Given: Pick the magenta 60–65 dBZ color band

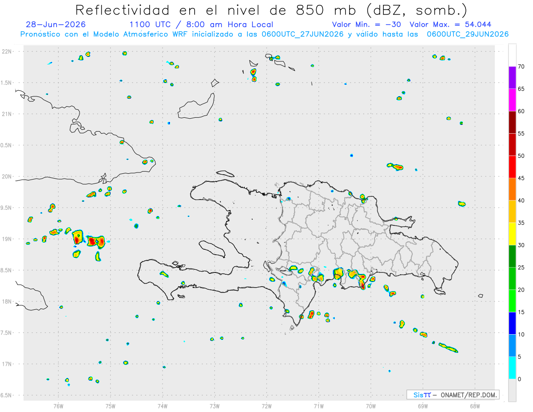Looking at the screenshot, I should point(512,100).
